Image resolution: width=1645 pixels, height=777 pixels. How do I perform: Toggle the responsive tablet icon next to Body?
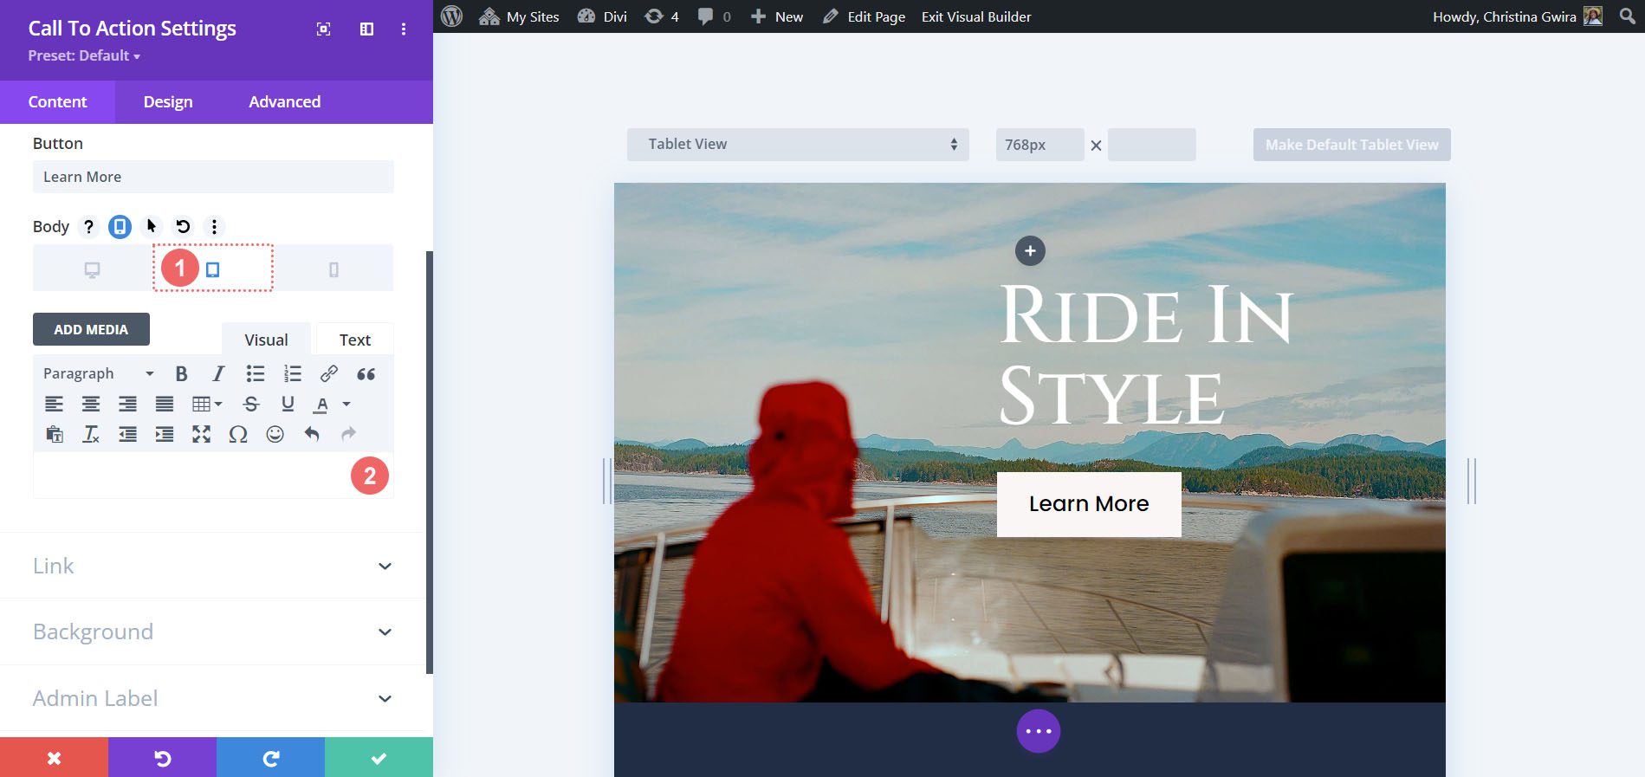tap(120, 227)
